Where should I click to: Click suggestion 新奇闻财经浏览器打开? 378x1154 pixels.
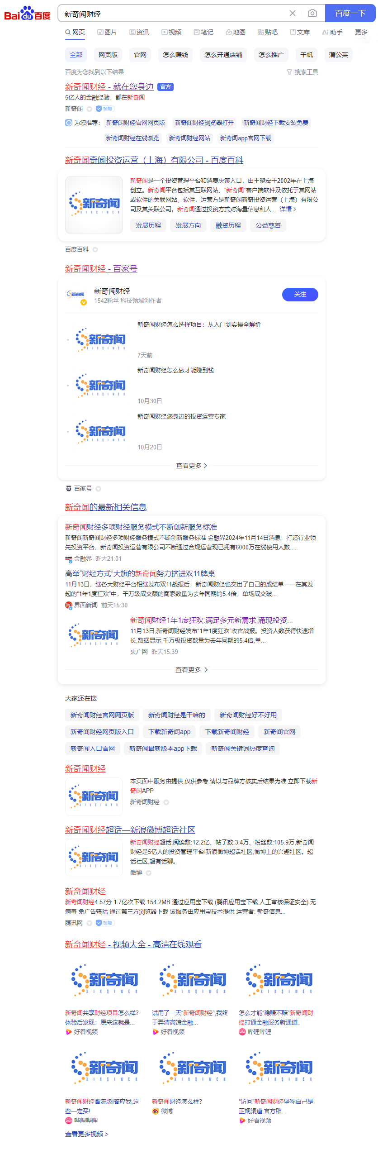point(204,123)
